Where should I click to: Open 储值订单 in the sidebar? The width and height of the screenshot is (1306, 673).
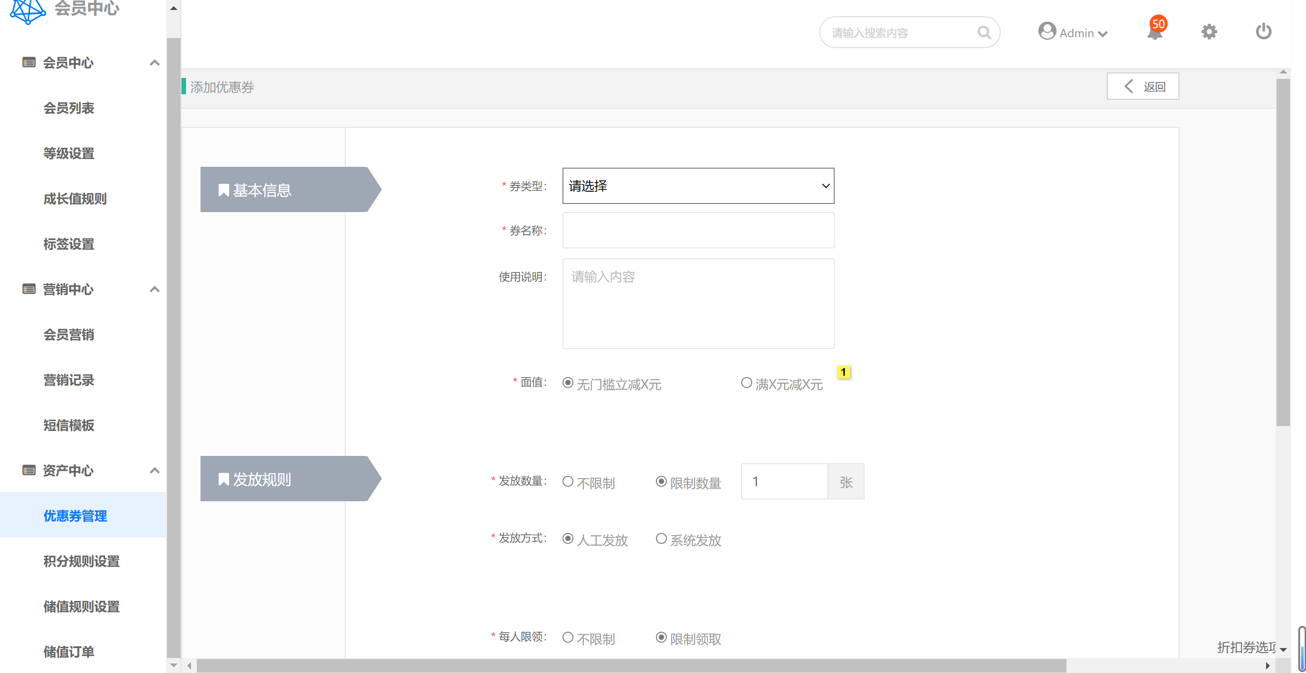68,652
